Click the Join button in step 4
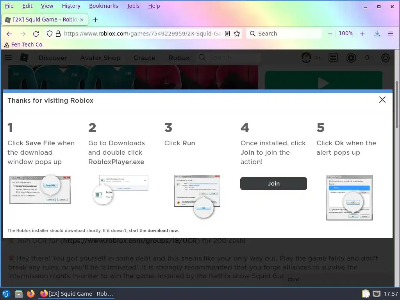400x300 pixels. click(x=273, y=184)
